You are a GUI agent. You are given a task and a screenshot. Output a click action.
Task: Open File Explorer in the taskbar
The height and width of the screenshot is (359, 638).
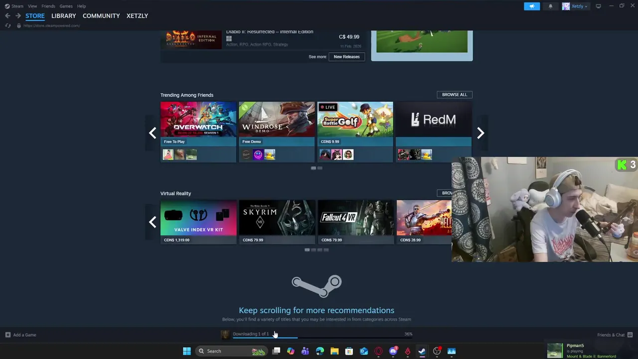[334, 351]
